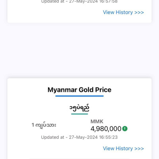Click the word History in the lower link
The height and width of the screenshot is (159, 159).
[x=124, y=149]
